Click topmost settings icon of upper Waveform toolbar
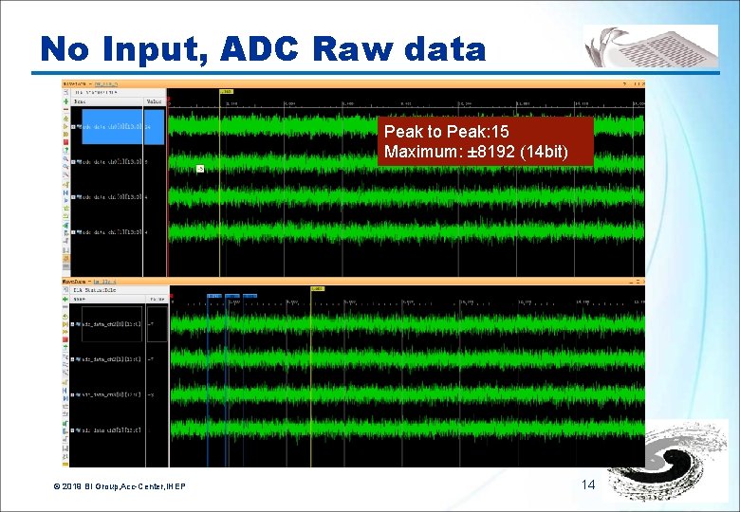Image resolution: width=740 pixels, height=512 pixels. (x=66, y=92)
